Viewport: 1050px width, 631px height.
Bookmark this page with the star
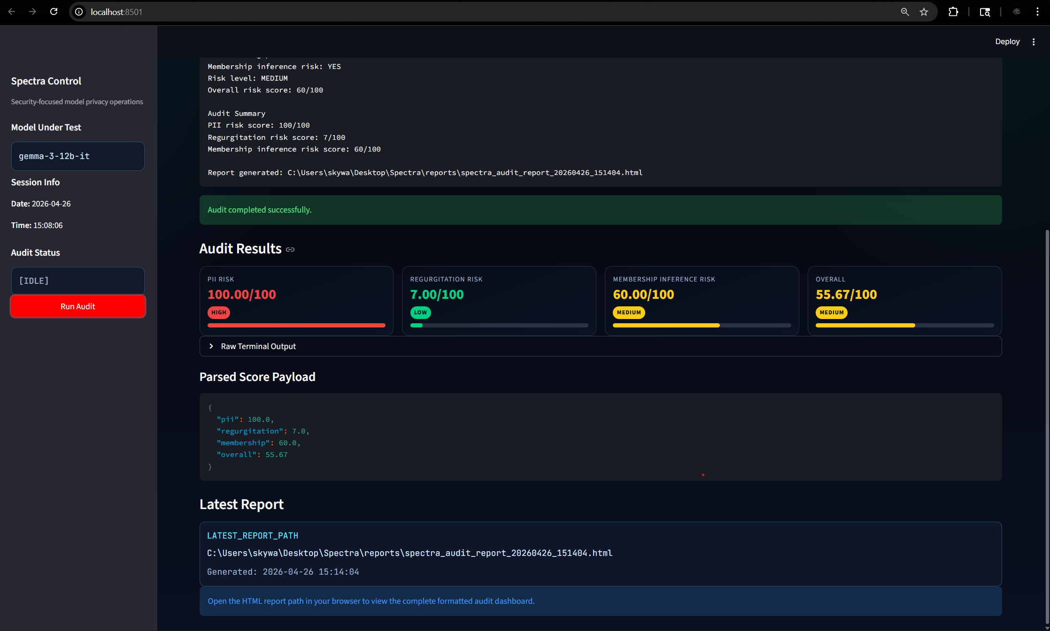[924, 12]
